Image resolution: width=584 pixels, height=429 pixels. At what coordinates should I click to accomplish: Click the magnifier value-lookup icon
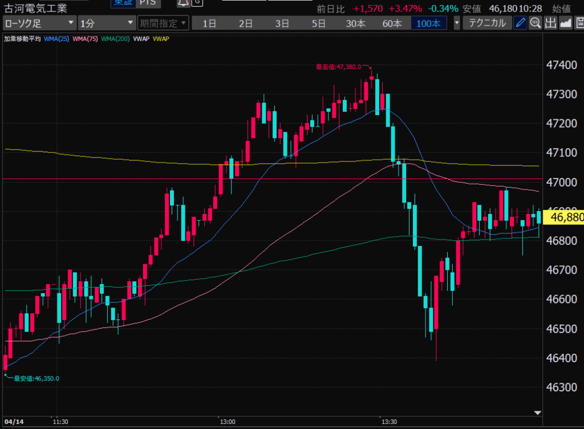click(x=535, y=23)
